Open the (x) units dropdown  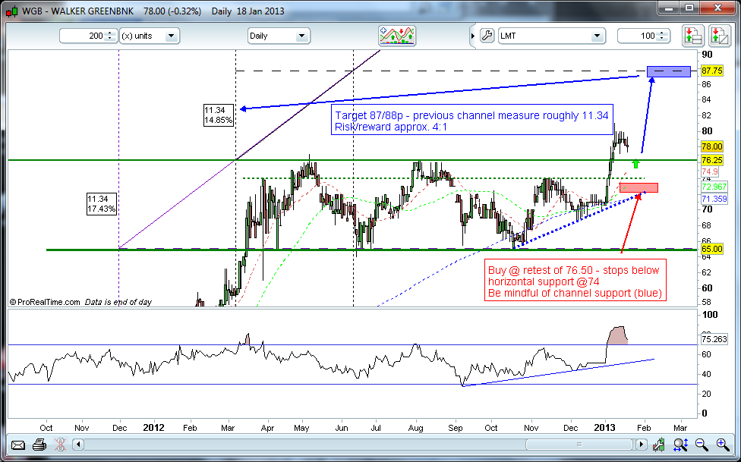[149, 36]
